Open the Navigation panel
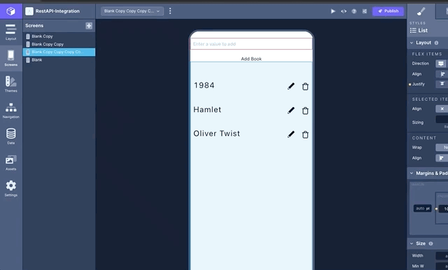Viewport: 448px width, 270px height. (11, 111)
